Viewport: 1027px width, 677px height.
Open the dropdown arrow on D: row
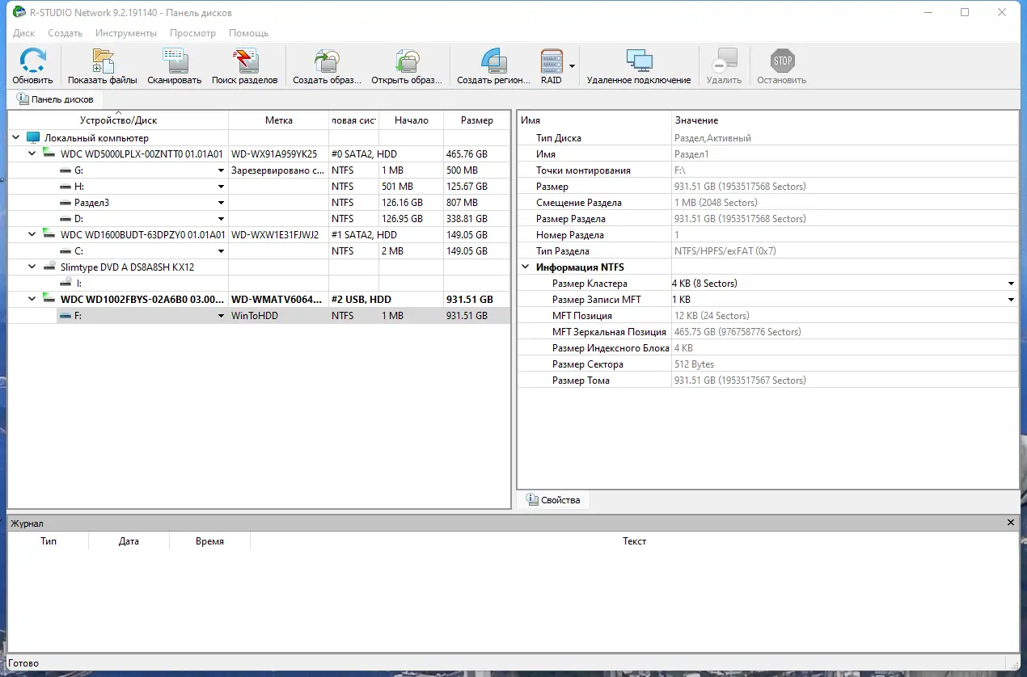pos(221,219)
